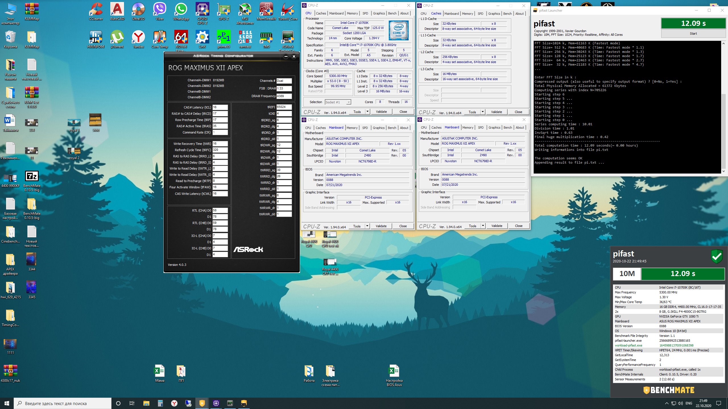Select the About tab in the top-right CPU-Z window
728x409 pixels.
tap(520, 14)
